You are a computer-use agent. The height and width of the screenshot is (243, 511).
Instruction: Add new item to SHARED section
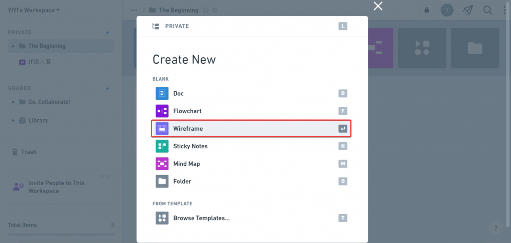click(x=108, y=88)
